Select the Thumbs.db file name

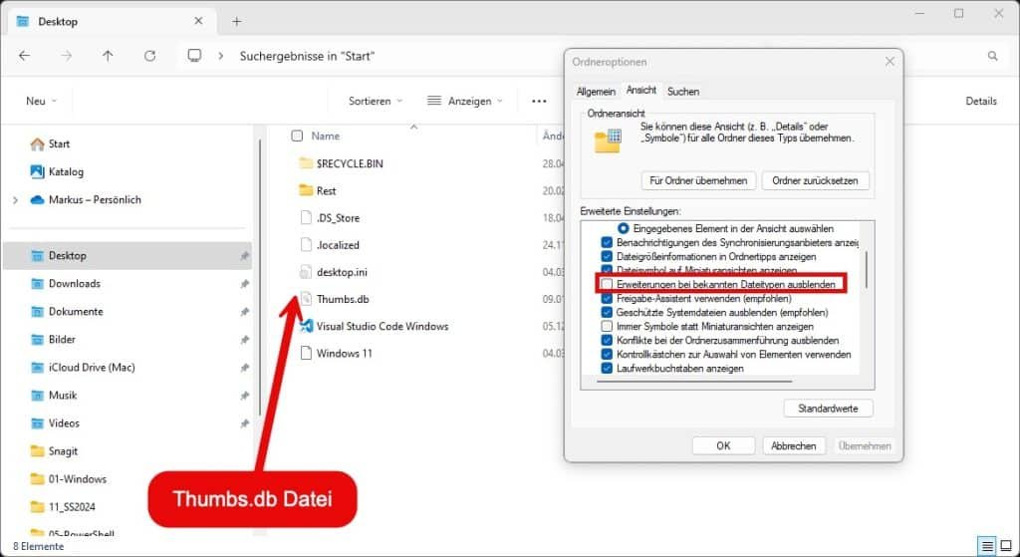(343, 299)
